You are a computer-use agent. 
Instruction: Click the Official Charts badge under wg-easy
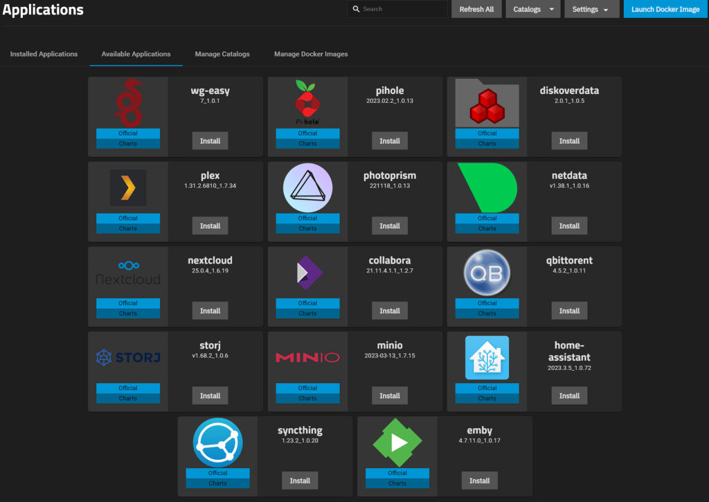coord(128,138)
